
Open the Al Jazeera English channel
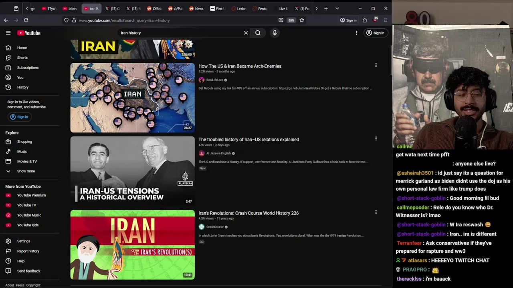218,153
